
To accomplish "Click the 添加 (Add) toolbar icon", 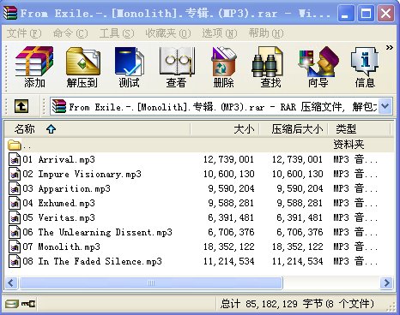I will tap(34, 68).
